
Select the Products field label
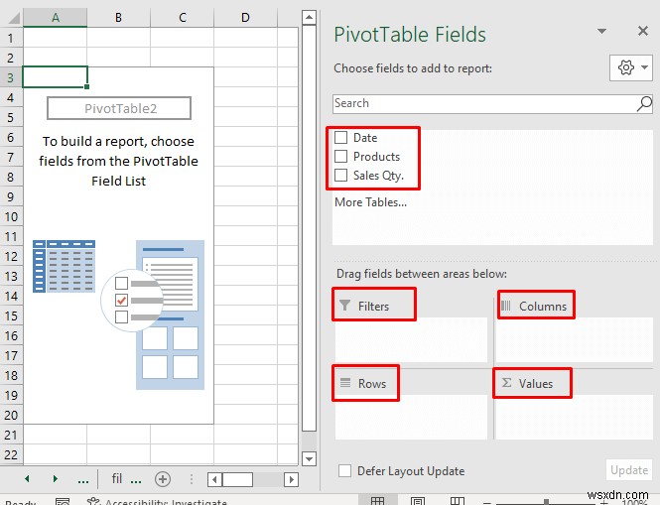click(376, 157)
